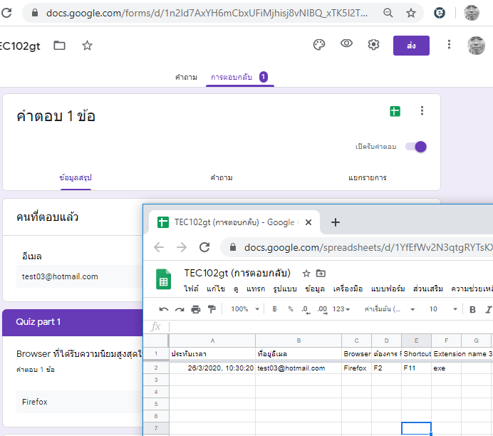Open form settings gear icon

[x=373, y=45]
